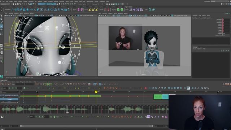The width and height of the screenshot is (231, 130).
Task: Click the Undo arrow in status line
Action: pyautogui.click(x=20, y=4)
